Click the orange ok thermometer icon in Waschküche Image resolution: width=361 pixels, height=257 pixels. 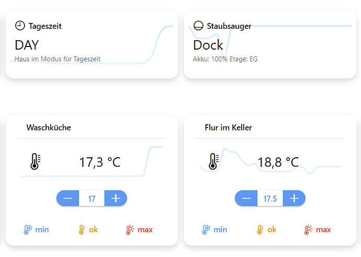[x=82, y=229]
